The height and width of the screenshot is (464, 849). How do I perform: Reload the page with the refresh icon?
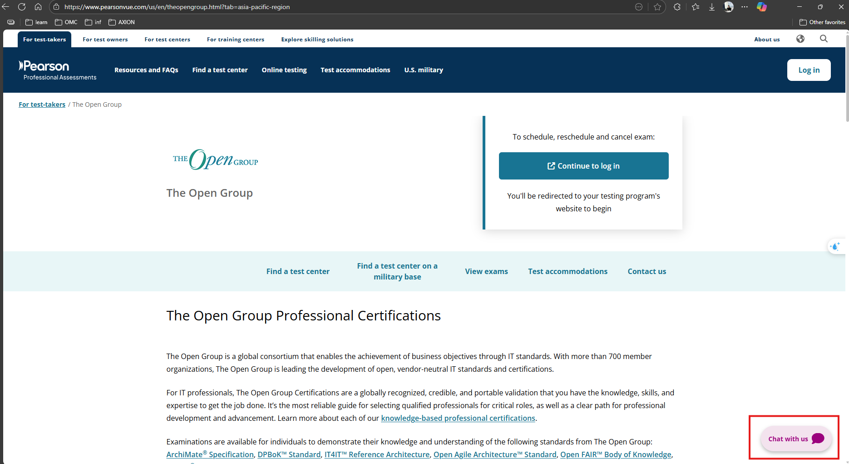click(22, 7)
